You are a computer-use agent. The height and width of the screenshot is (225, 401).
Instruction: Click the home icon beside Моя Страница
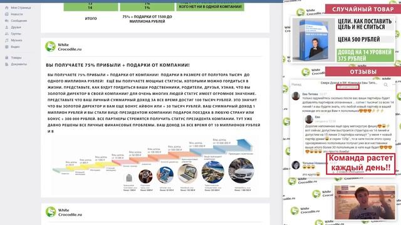tap(7, 7)
